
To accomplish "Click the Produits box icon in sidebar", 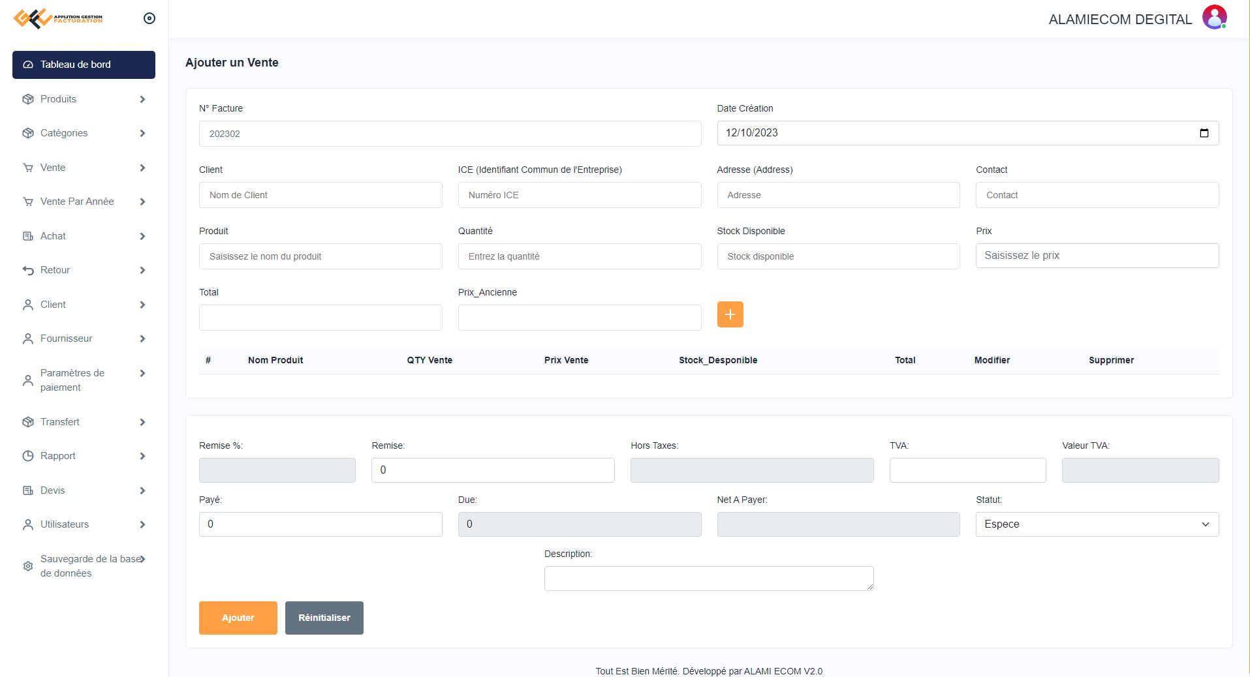I will pyautogui.click(x=28, y=99).
